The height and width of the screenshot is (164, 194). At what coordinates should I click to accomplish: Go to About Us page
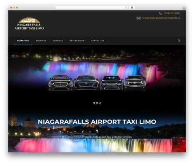pos(41,41)
